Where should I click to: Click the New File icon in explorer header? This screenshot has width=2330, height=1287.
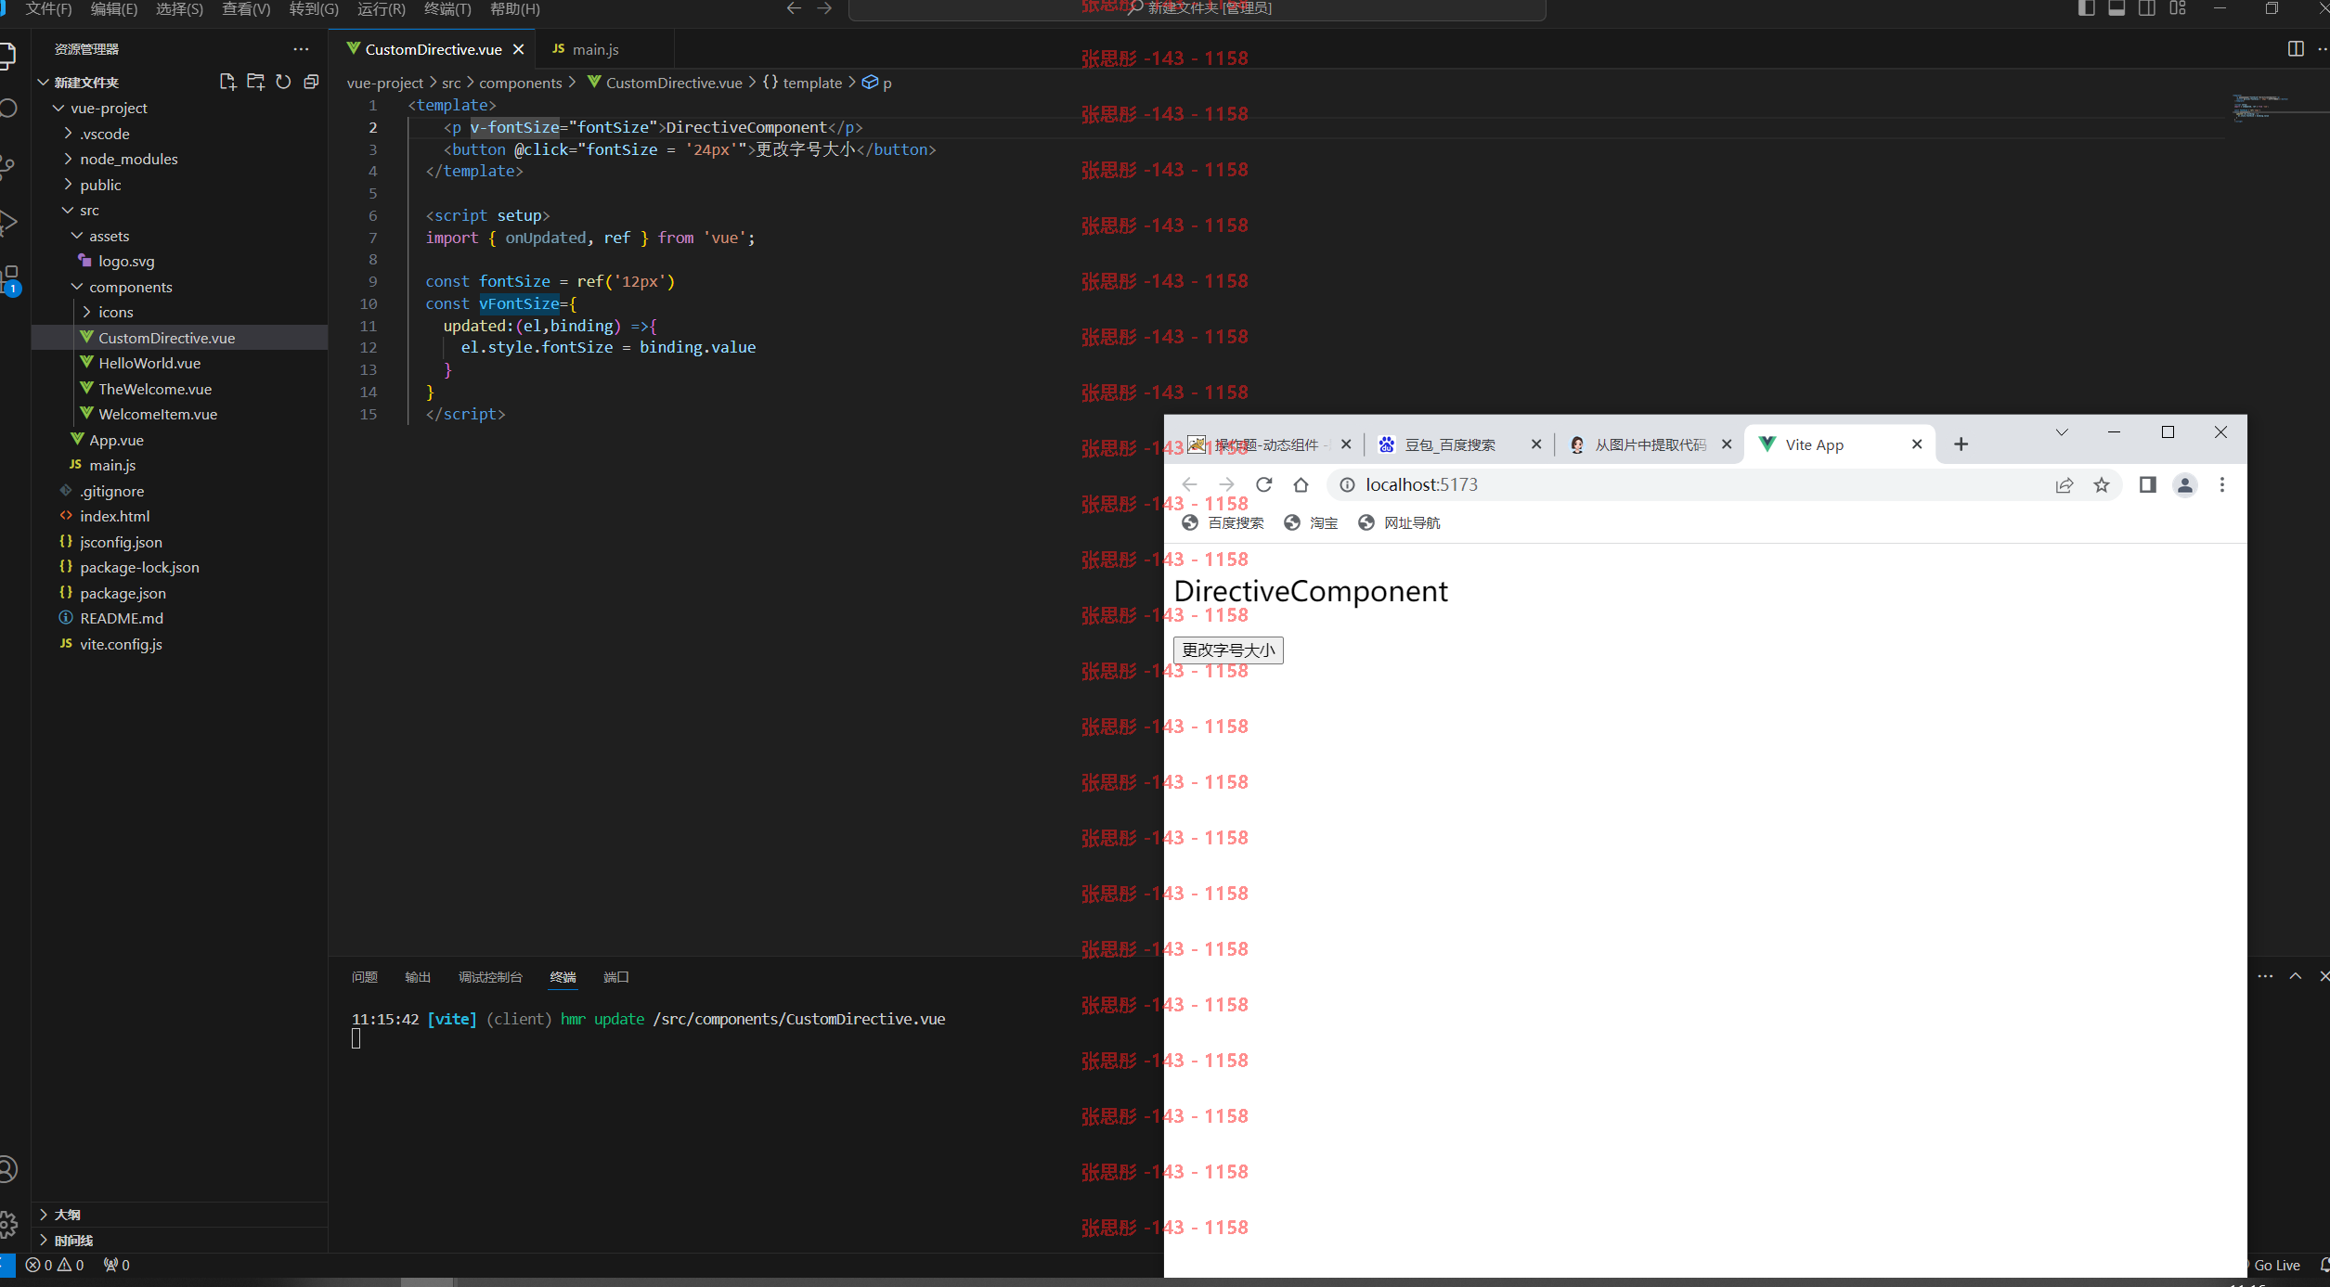(x=227, y=82)
